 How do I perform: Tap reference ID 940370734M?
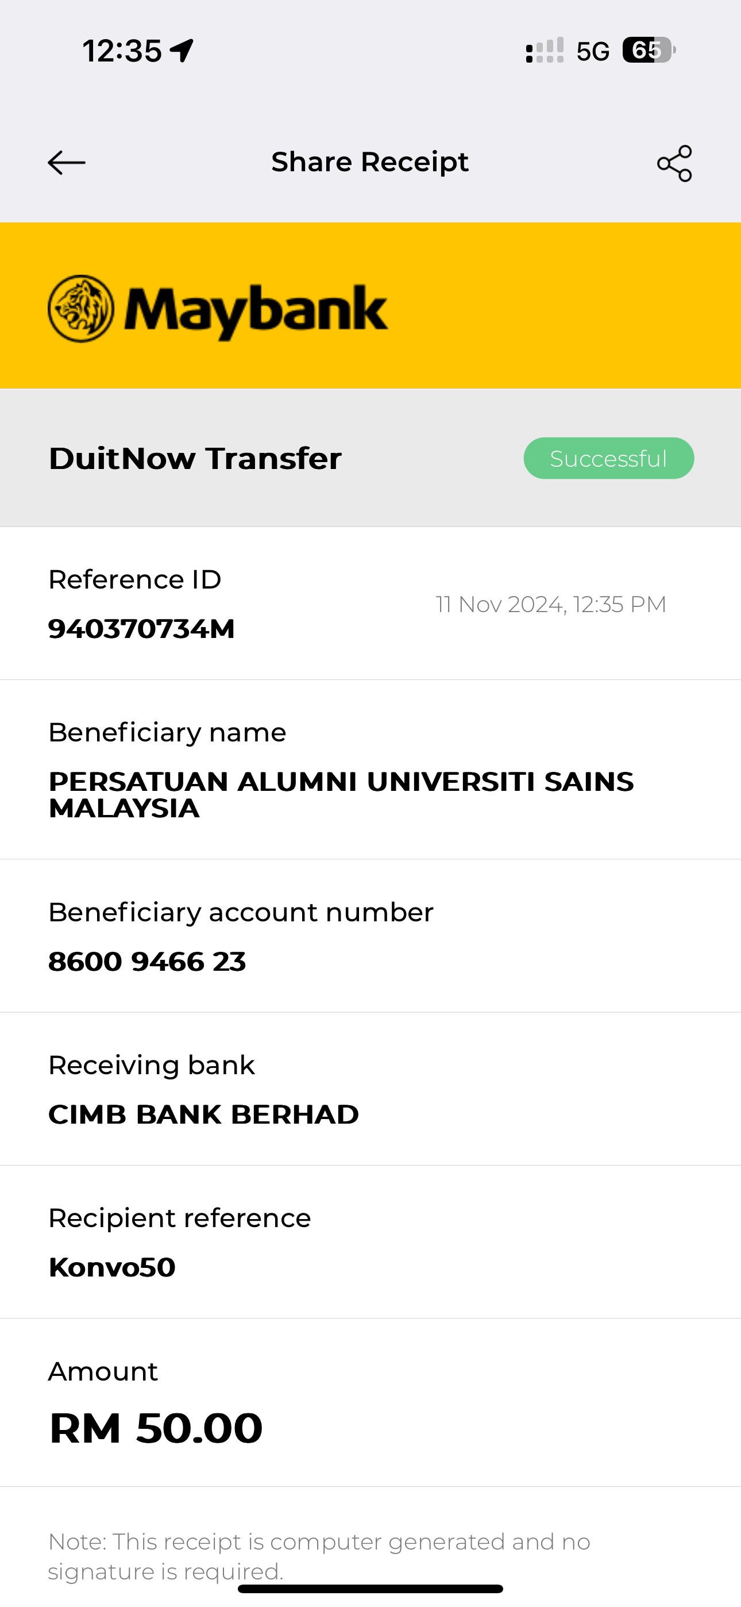pos(141,629)
